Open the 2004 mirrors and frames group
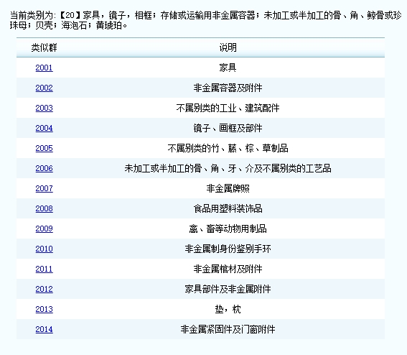This screenshot has width=407, height=355. click(x=44, y=128)
